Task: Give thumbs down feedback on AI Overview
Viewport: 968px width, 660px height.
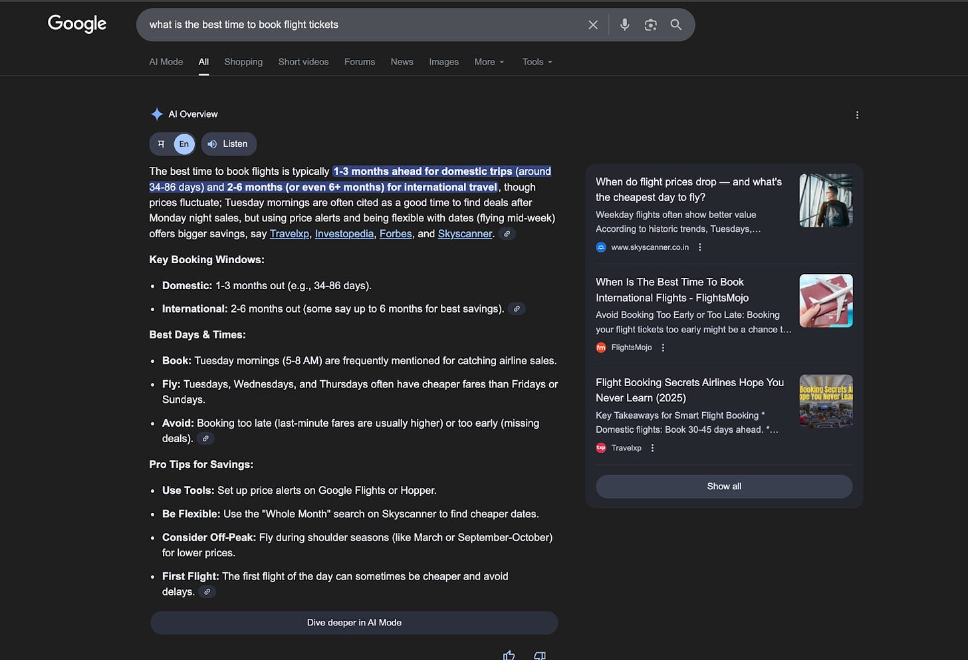Action: (540, 655)
